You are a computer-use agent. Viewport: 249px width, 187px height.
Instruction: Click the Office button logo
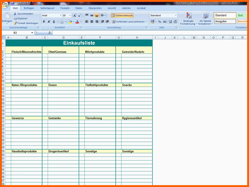point(5,5)
